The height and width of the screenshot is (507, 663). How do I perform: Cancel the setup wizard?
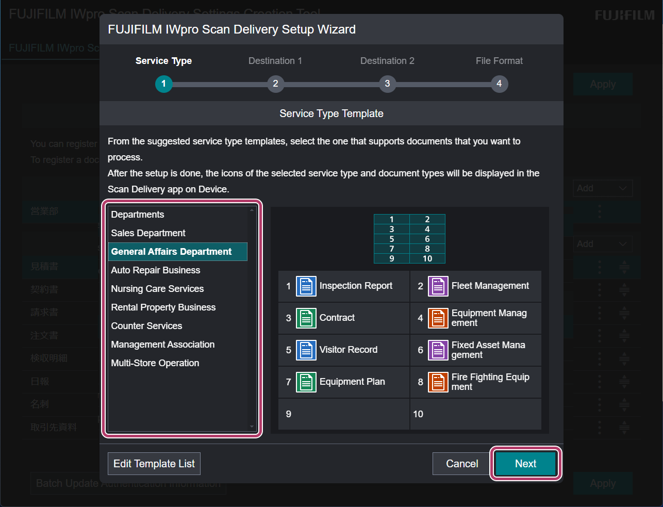462,464
